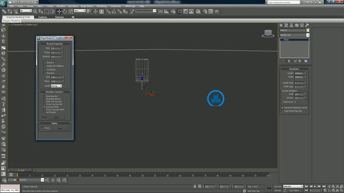344x193 pixels.
Task: Open the reference coordinate system dropdown
Action: tap(80, 11)
